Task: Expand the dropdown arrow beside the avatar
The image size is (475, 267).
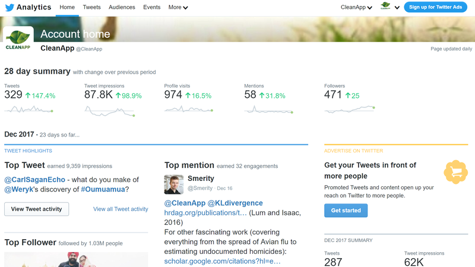Action: pos(396,8)
